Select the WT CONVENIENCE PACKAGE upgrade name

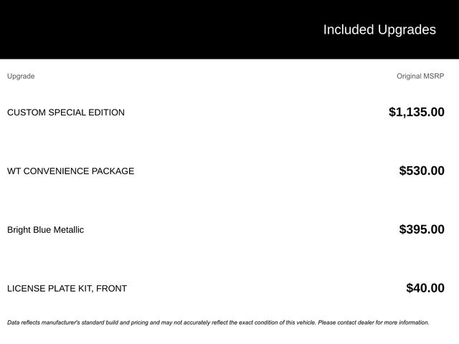click(x=70, y=171)
